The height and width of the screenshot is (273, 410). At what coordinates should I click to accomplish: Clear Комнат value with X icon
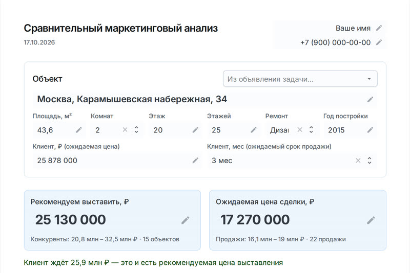coord(125,129)
